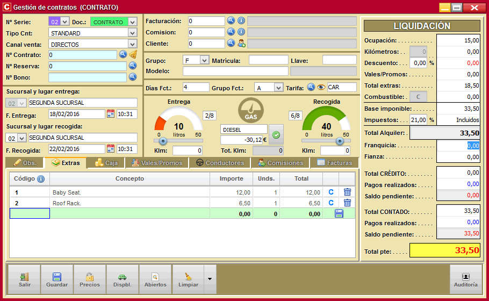The width and height of the screenshot is (489, 301).
Task: Refresh the Roof Rack extra row
Action: (x=331, y=203)
